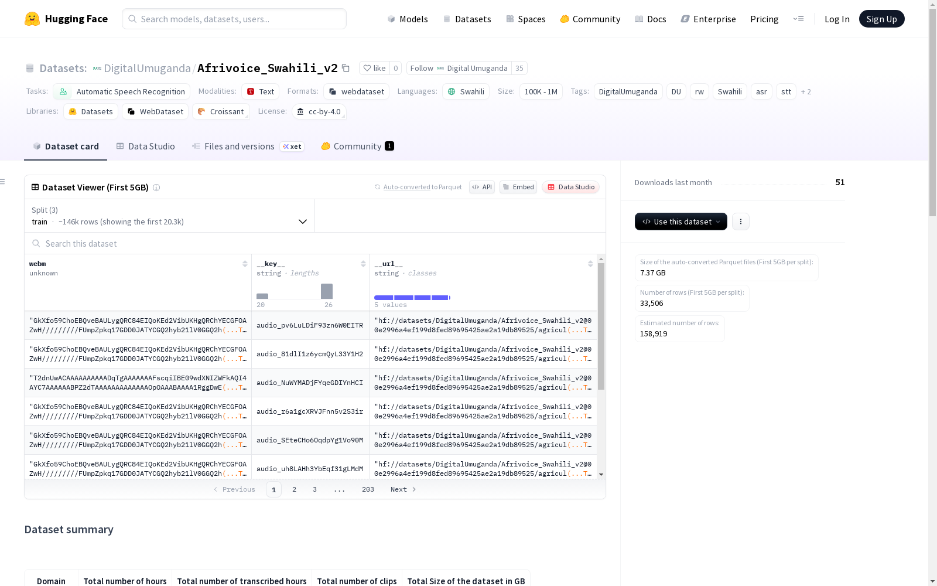Go to page 3 of the dataset

click(314, 489)
